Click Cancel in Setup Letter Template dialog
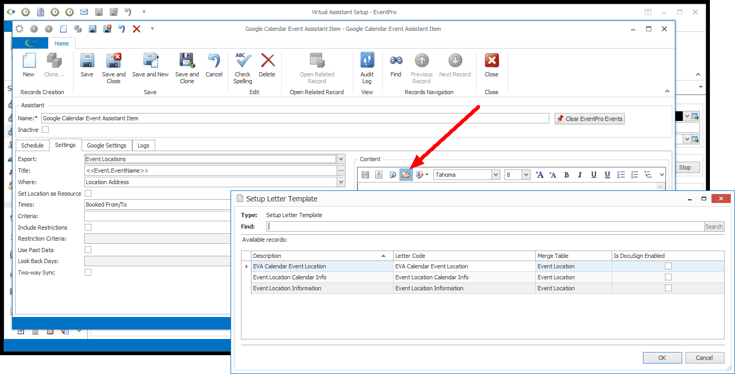Image resolution: width=735 pixels, height=374 pixels. click(x=705, y=358)
